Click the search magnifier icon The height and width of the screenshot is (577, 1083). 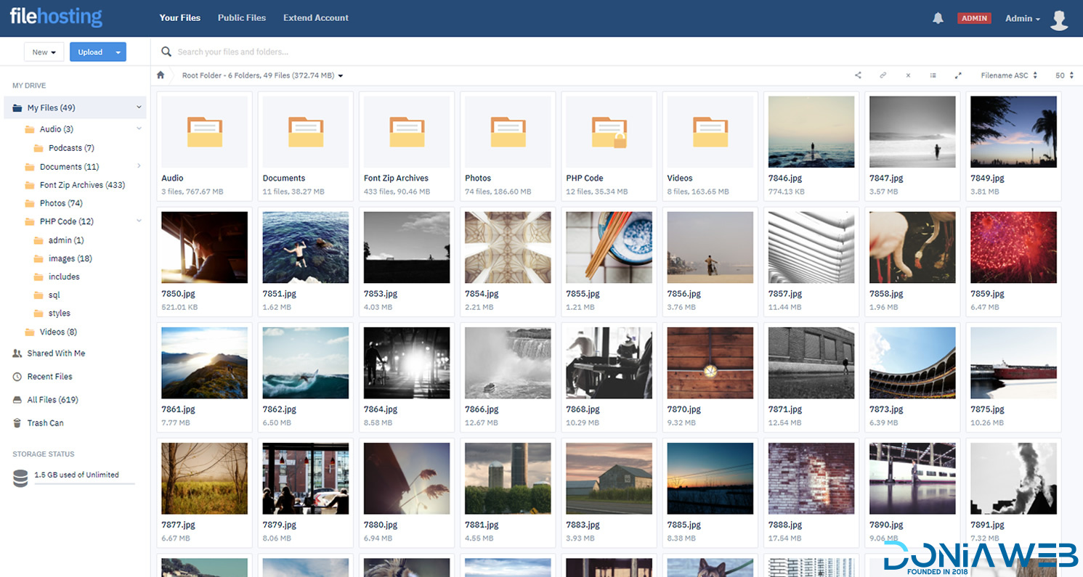coord(166,52)
